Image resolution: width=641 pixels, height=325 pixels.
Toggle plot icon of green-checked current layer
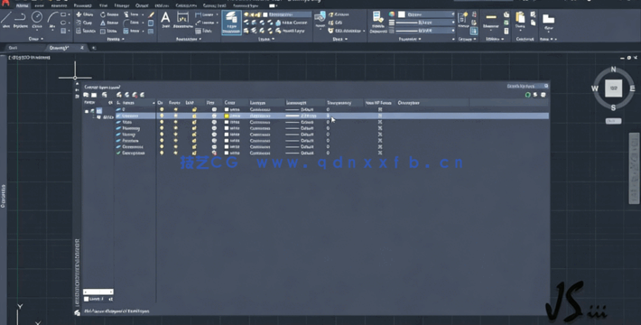click(214, 153)
